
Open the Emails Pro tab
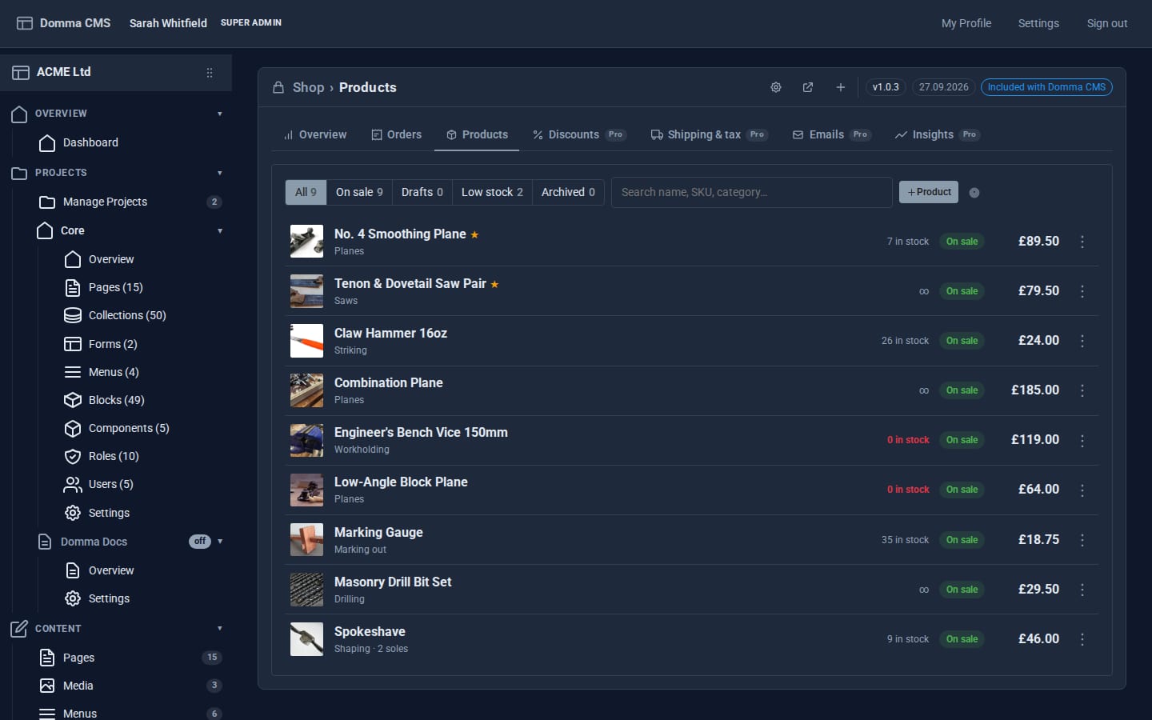[831, 134]
